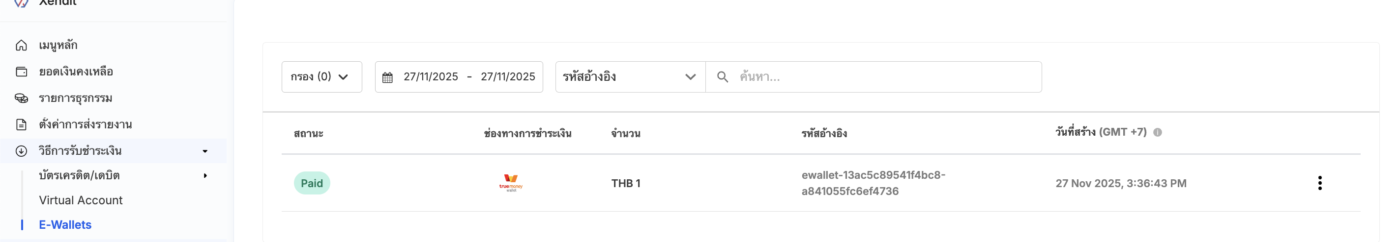Click the calendar icon in date range
This screenshot has width=1399, height=242.
pyautogui.click(x=387, y=77)
